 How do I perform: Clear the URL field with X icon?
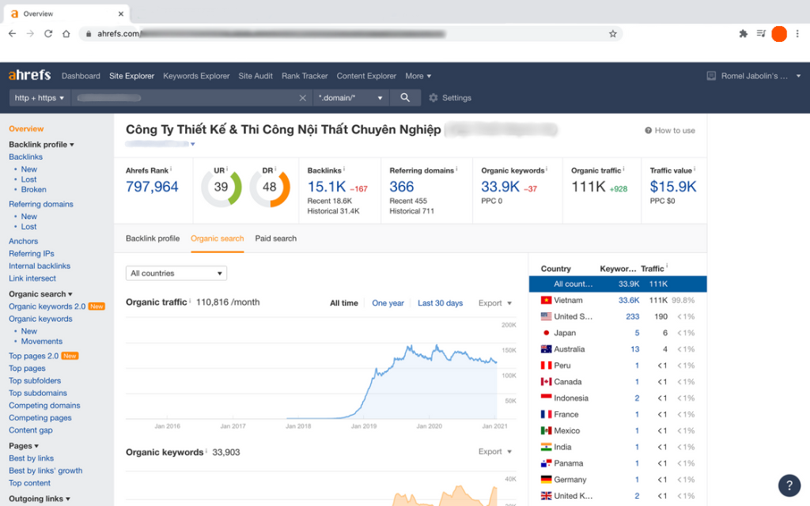(302, 98)
